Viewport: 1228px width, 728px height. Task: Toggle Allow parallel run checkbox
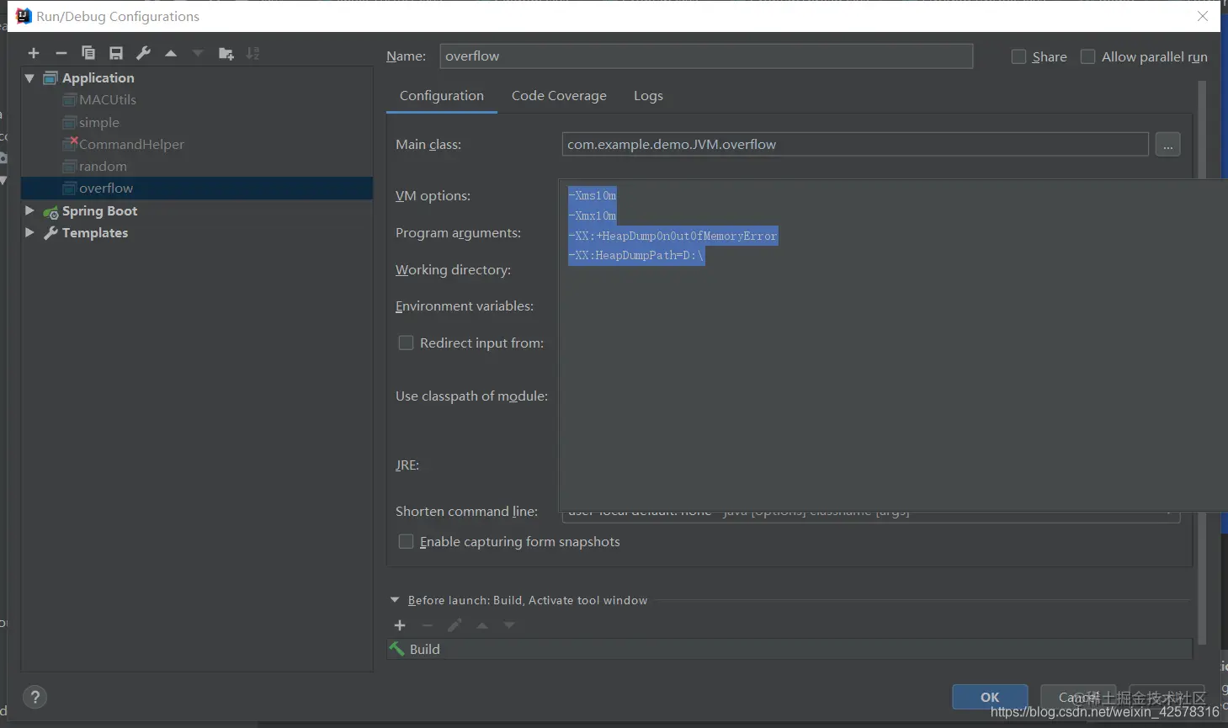click(1087, 56)
